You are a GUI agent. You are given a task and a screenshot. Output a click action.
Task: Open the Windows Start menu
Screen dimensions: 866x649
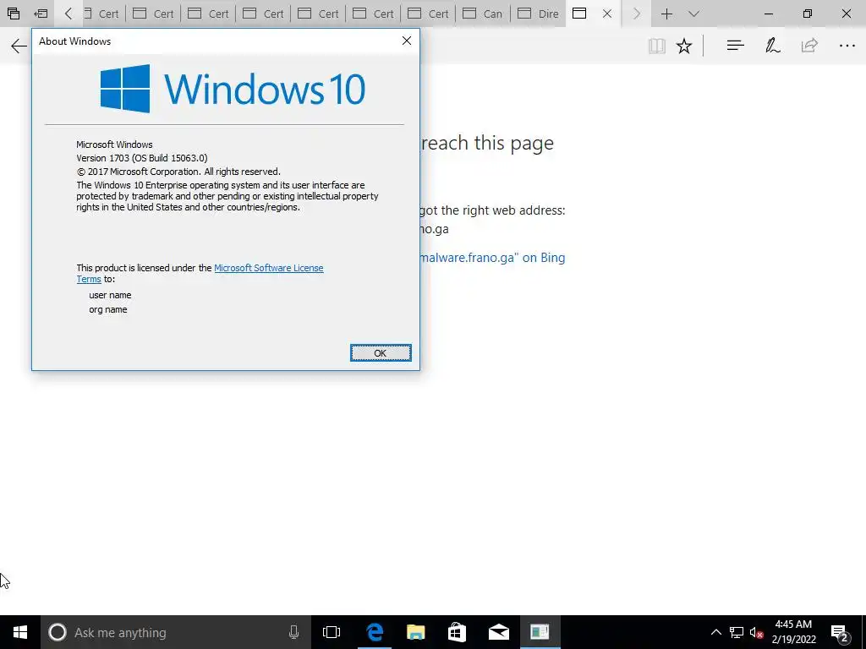[20, 632]
